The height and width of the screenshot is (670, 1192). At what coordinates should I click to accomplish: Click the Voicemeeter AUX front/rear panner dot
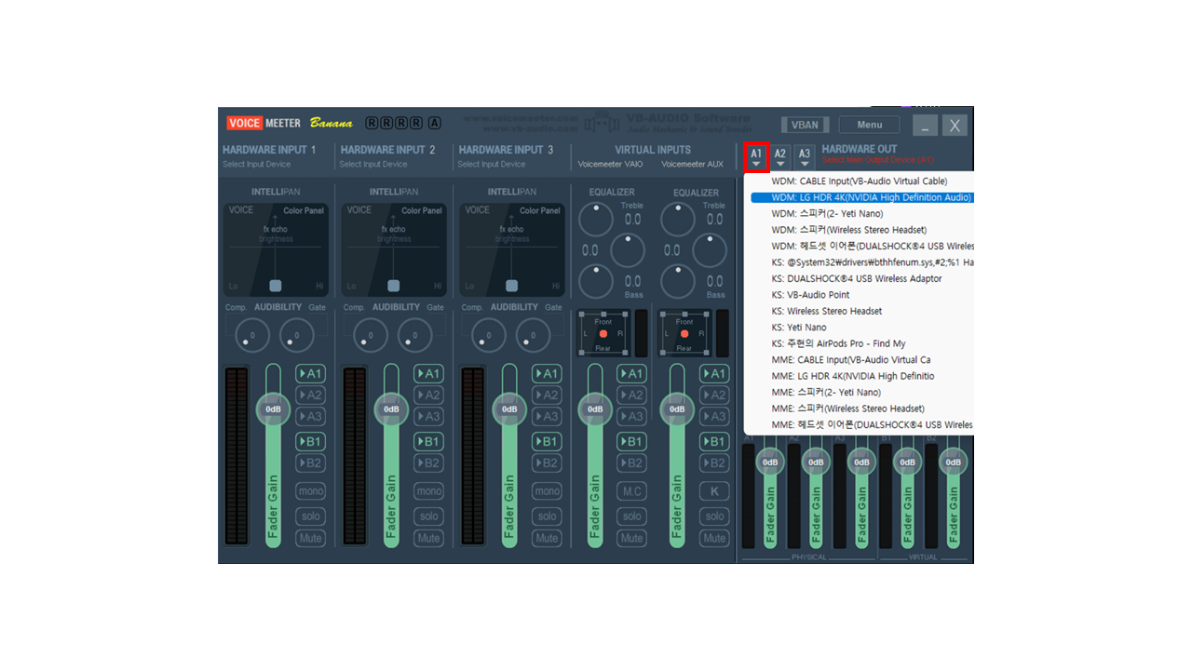[x=684, y=333]
